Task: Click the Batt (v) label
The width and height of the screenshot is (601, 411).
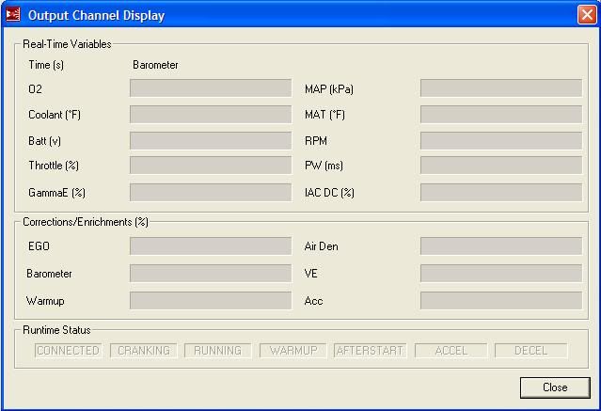Action: [x=44, y=141]
